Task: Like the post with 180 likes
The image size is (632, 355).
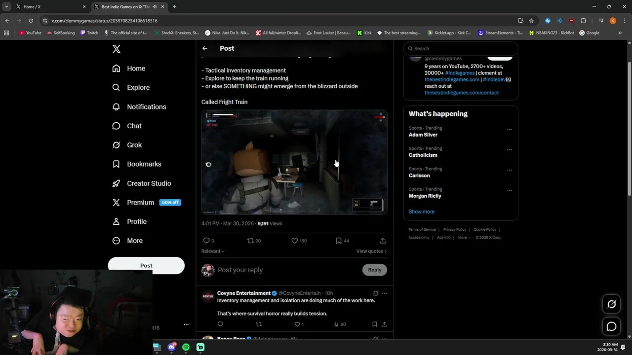Action: (x=299, y=241)
